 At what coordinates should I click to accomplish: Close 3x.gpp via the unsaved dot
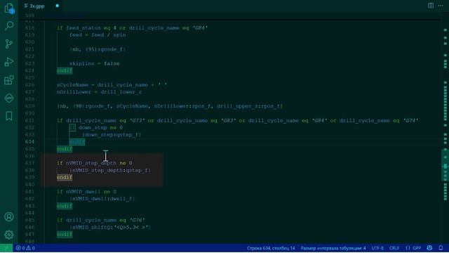coord(58,6)
